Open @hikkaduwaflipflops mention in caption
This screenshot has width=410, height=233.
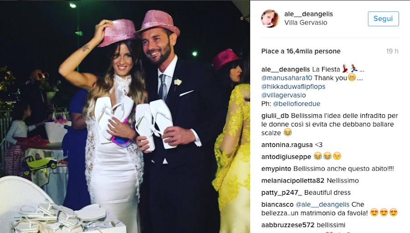(293, 87)
